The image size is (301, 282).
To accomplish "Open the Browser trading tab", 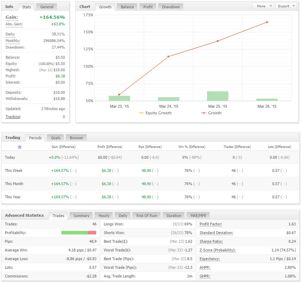I will pyautogui.click(x=76, y=138).
